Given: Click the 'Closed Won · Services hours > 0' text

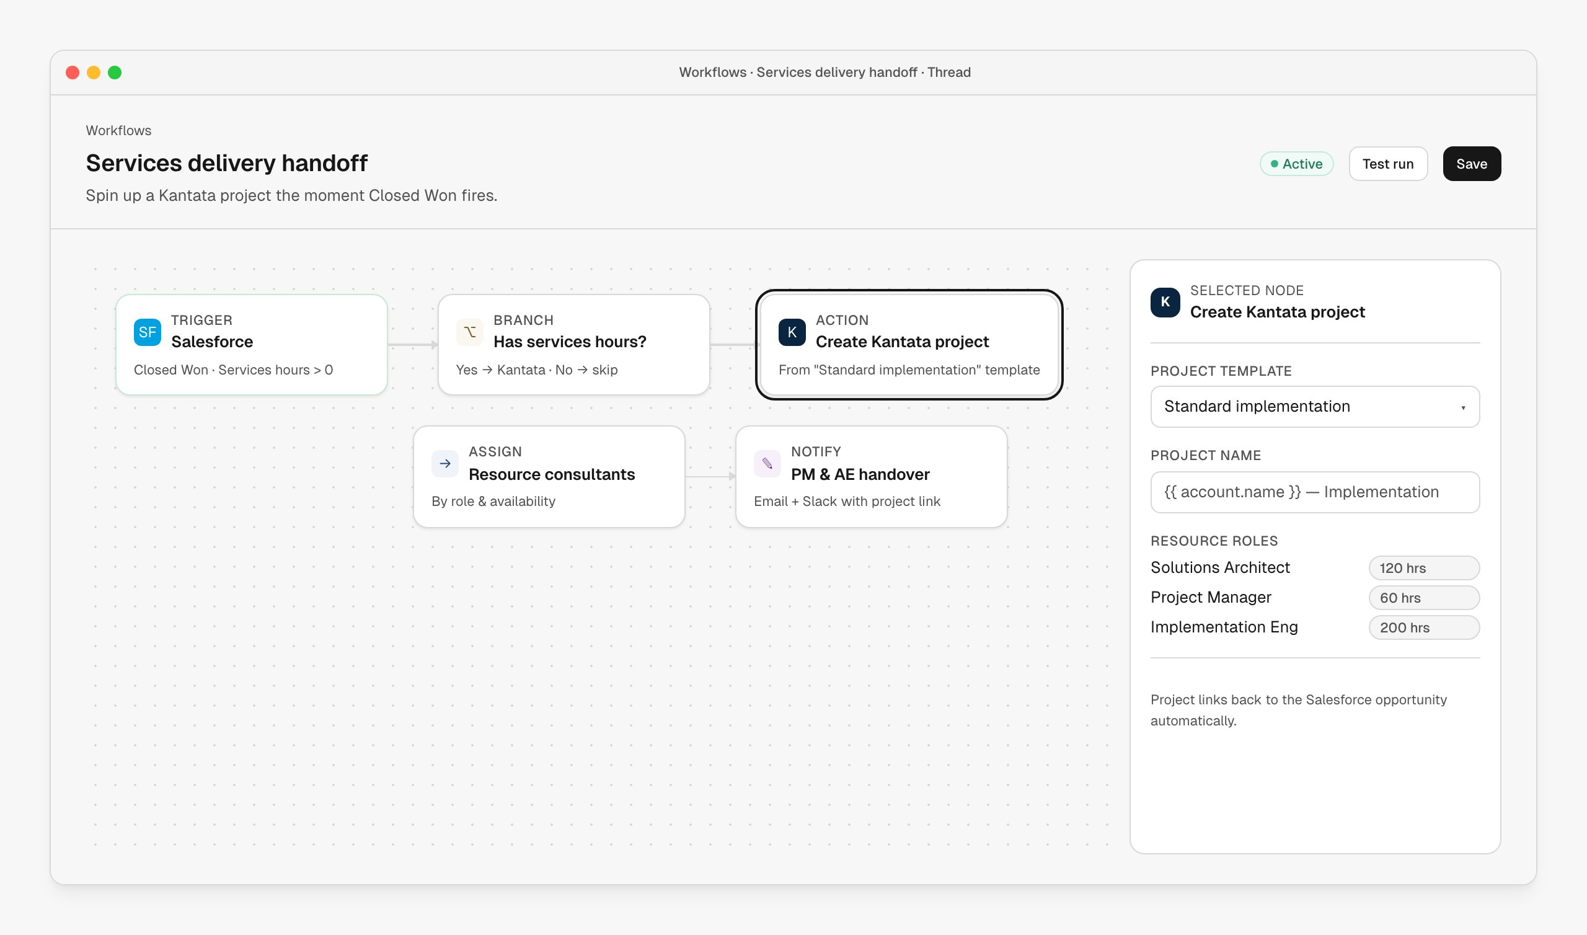Looking at the screenshot, I should (234, 370).
